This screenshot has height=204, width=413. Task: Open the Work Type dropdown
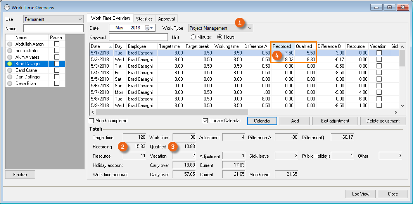pos(250,28)
